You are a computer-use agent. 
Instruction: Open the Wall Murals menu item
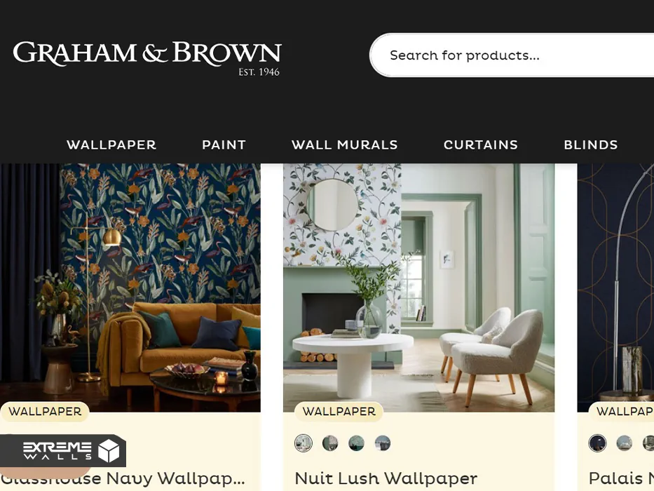(x=344, y=145)
